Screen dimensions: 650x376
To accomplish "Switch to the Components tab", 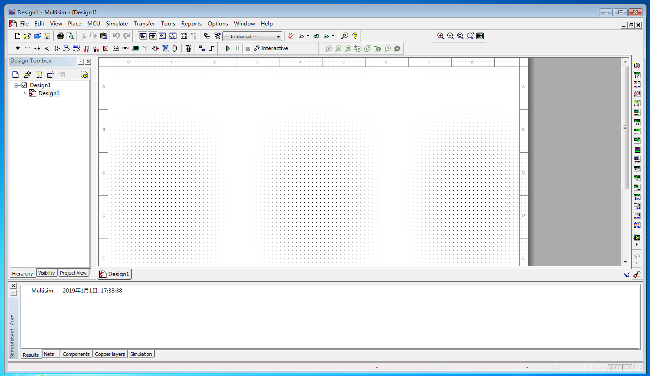I will pos(76,354).
